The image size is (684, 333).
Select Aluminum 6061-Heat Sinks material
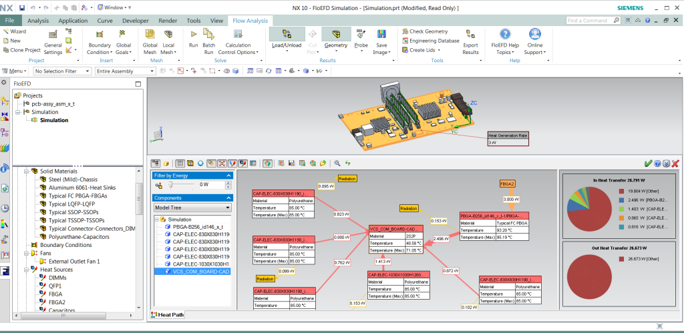(77, 188)
